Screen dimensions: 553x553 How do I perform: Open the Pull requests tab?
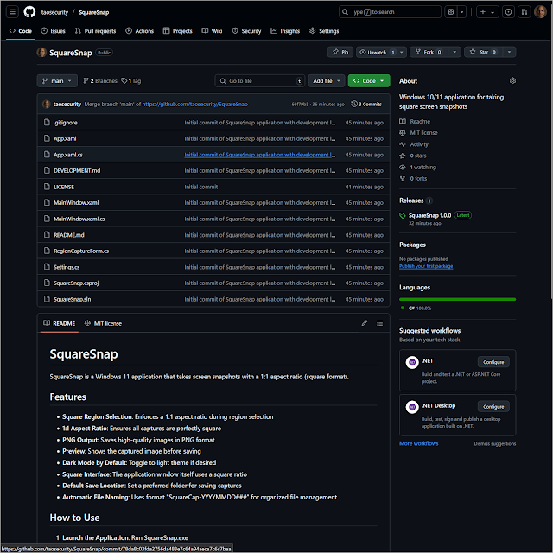[x=95, y=31]
